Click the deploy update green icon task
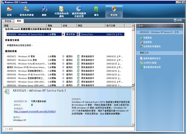 [141, 38]
